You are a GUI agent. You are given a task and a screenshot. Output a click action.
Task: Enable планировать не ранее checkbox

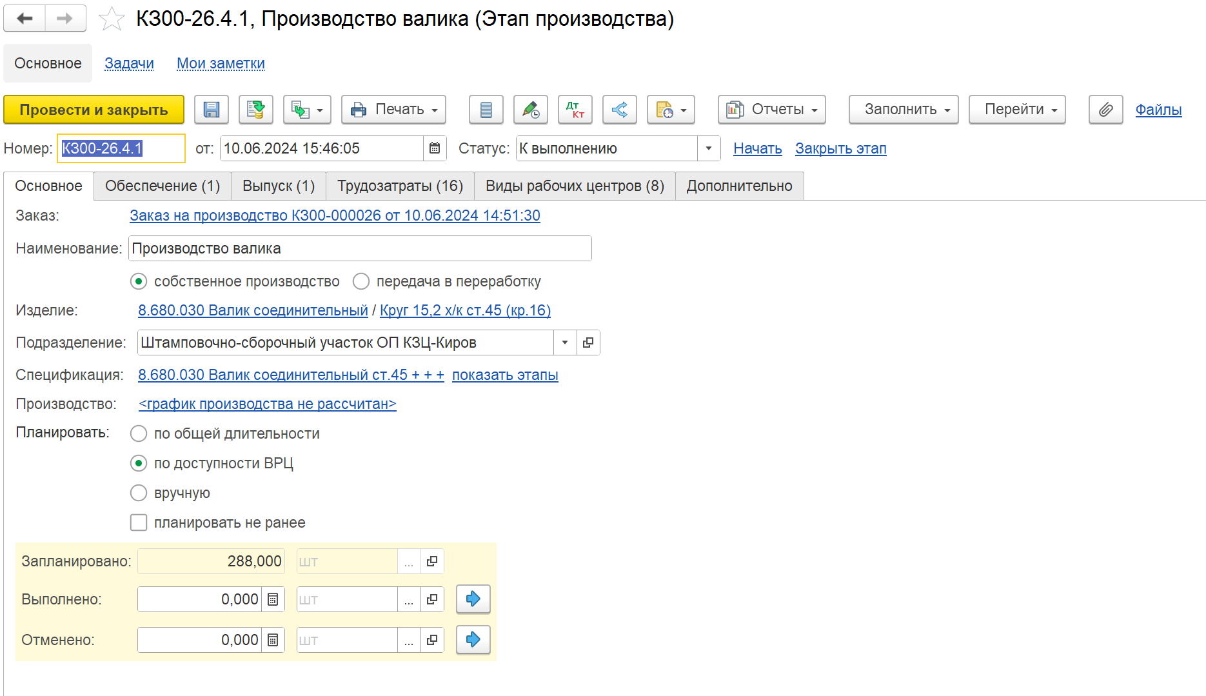point(139,522)
